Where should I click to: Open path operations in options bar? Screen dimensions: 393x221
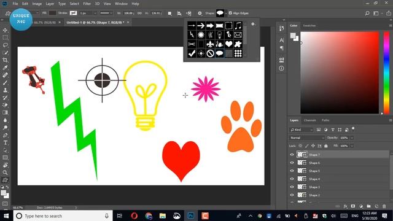tap(169, 14)
